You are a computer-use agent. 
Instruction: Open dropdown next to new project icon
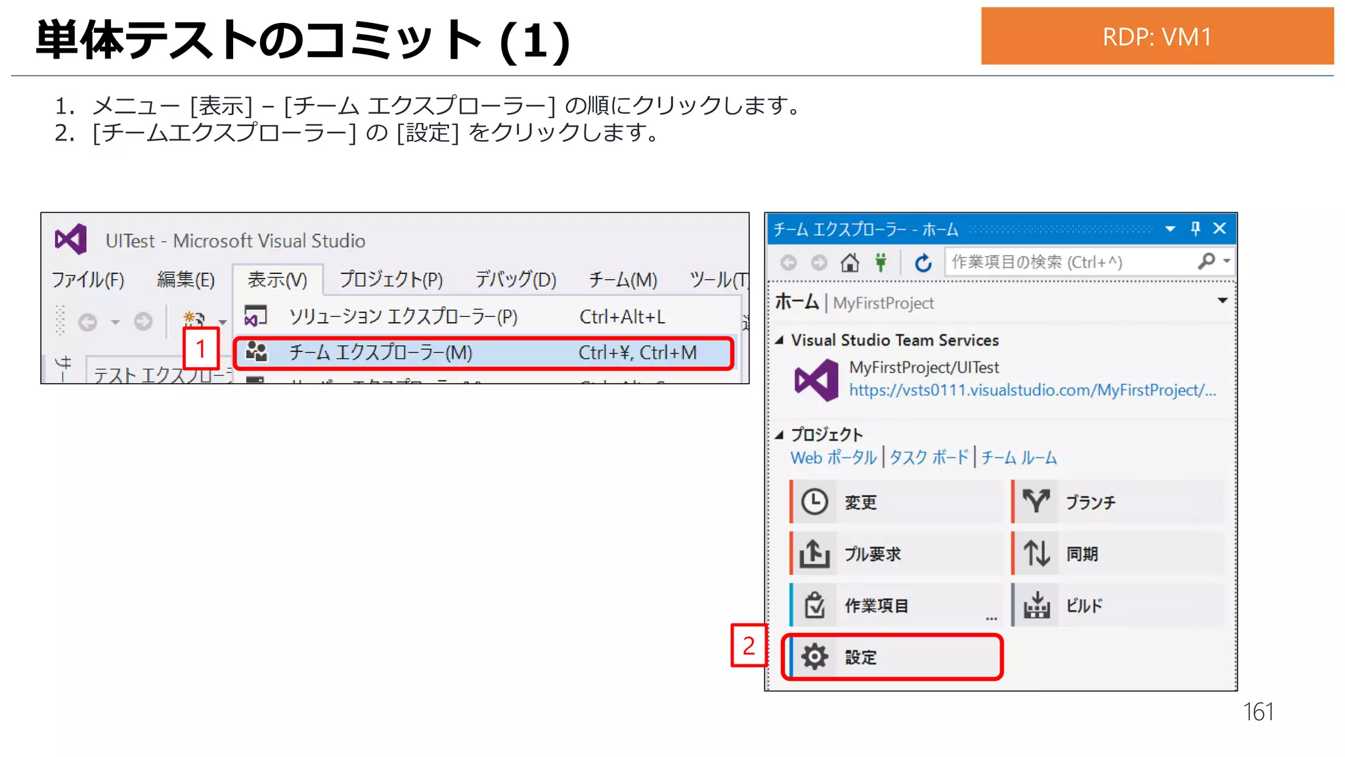[223, 322]
